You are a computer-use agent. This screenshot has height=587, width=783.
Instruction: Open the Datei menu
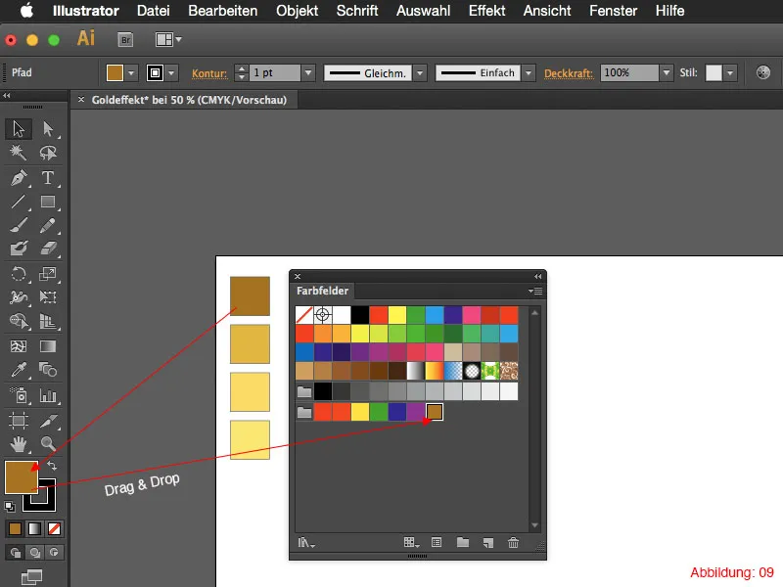[x=154, y=11]
